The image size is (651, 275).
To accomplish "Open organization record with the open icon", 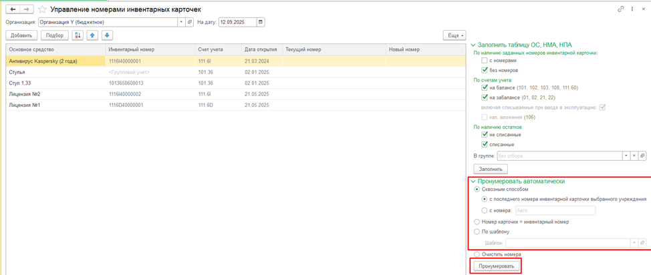I will click(x=190, y=22).
